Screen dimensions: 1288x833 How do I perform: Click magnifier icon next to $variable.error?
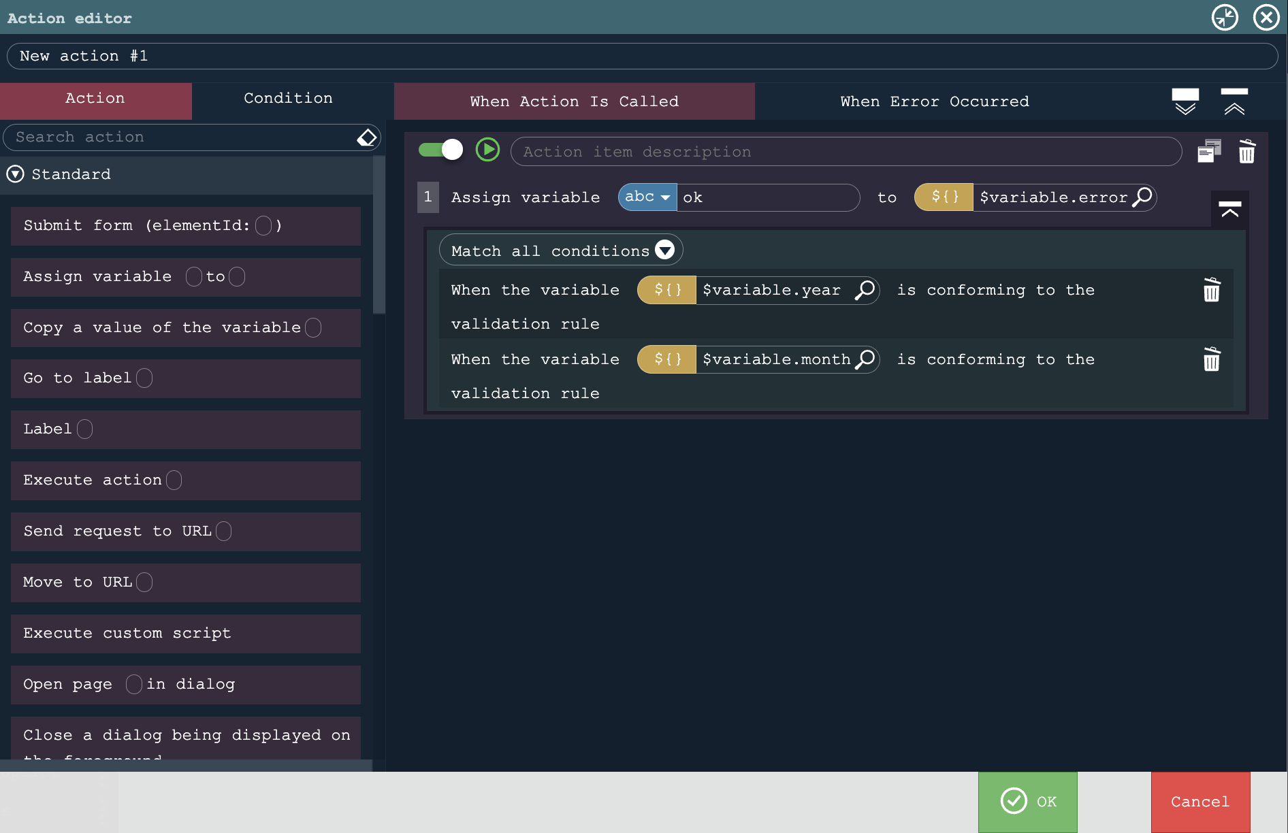(x=1142, y=197)
